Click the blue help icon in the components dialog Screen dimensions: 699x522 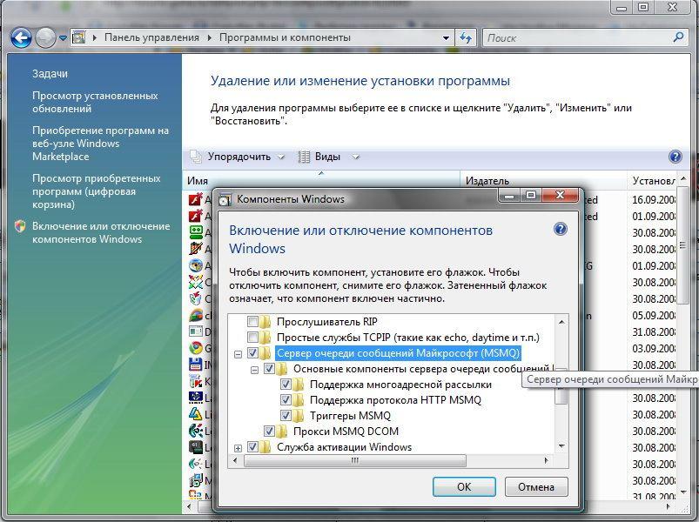click(560, 230)
